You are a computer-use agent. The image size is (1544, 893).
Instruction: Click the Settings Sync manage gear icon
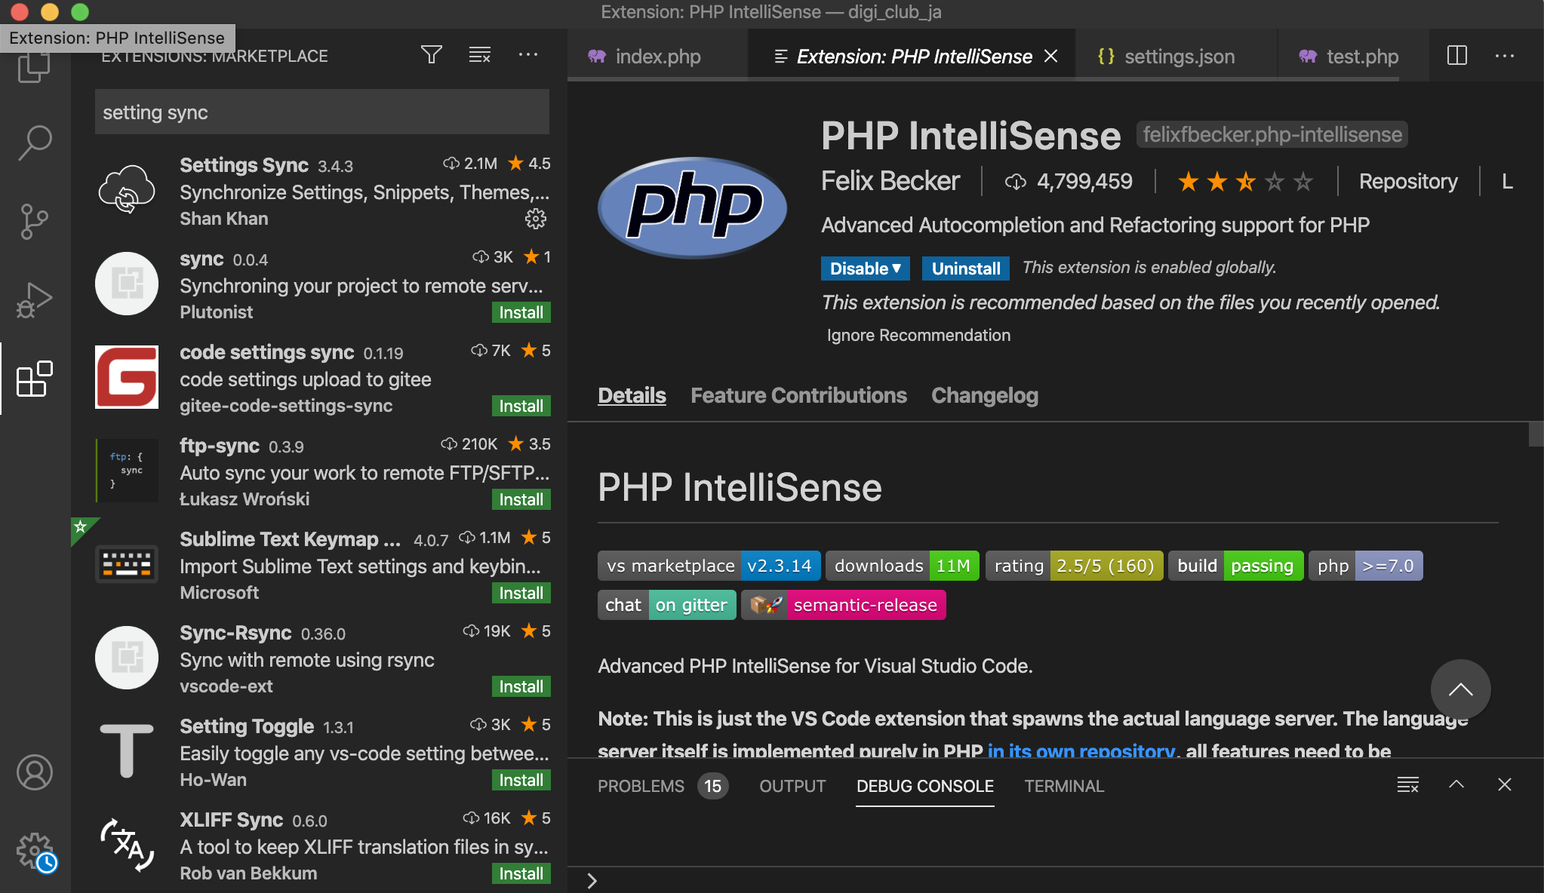click(x=535, y=219)
